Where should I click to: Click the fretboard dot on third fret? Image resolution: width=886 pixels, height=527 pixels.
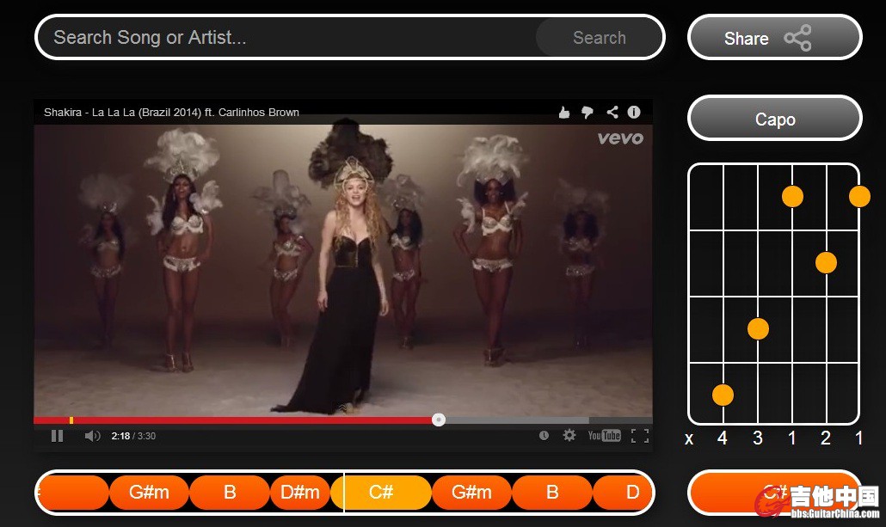758,328
